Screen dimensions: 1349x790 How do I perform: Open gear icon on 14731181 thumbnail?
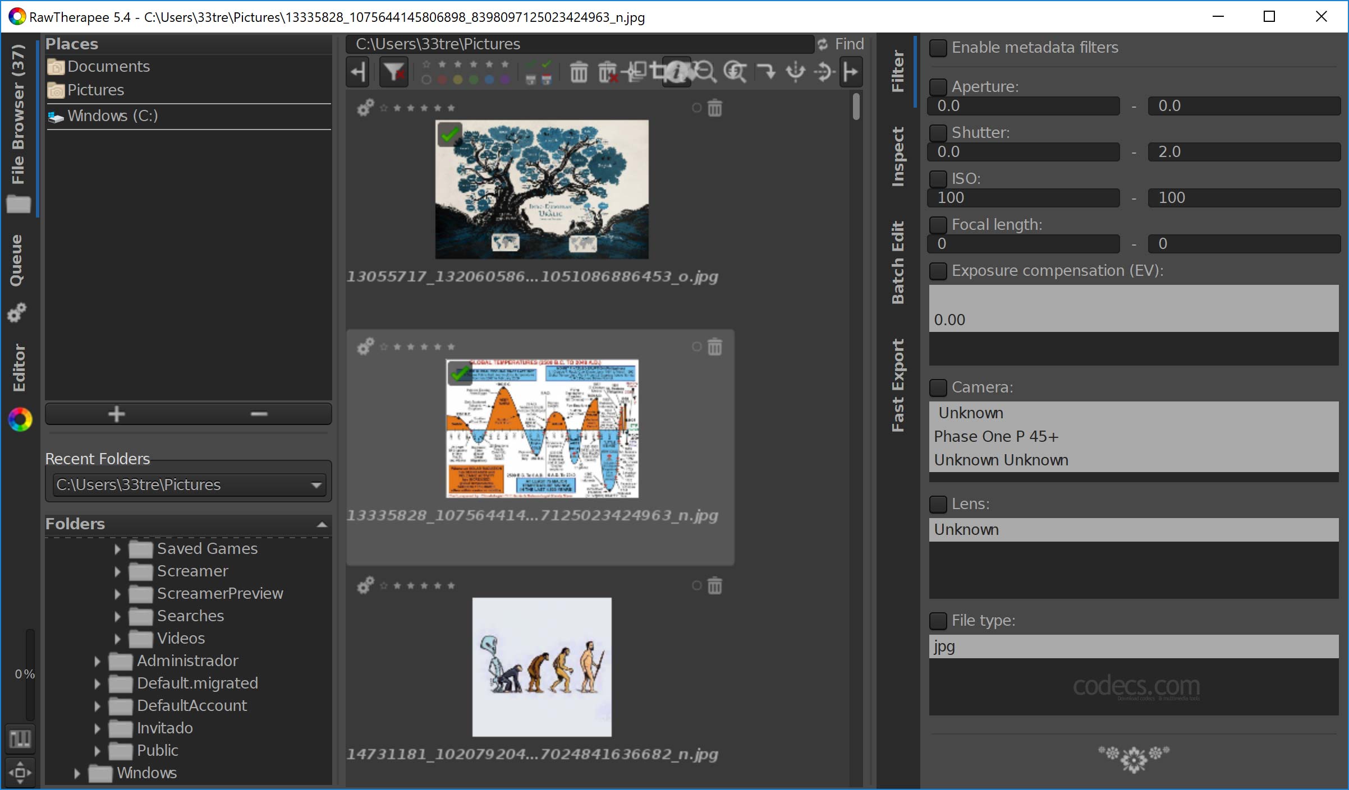365,585
